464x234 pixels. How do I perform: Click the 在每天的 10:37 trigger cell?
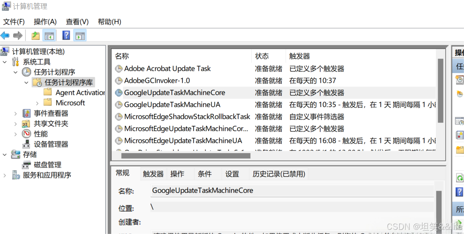[x=312, y=81]
